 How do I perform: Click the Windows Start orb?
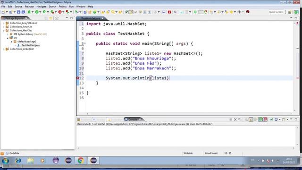click(5, 161)
